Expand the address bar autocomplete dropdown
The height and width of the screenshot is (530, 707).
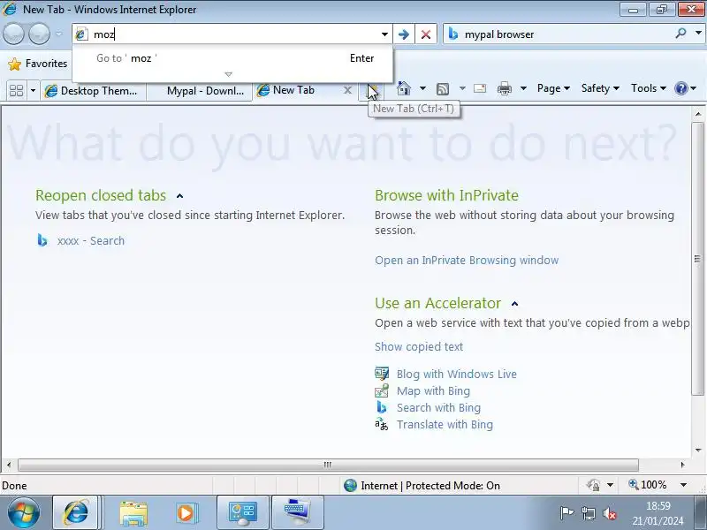(384, 34)
